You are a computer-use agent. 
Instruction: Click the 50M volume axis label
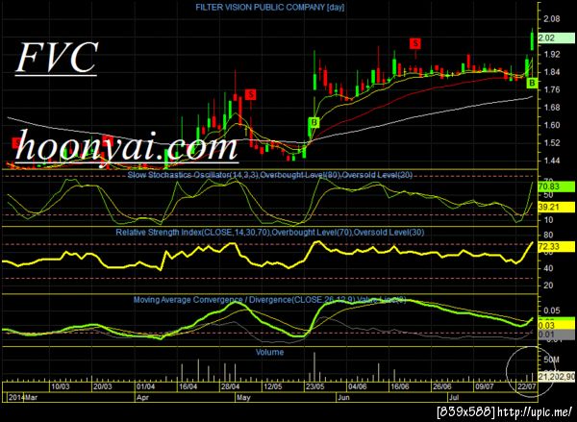(551, 360)
